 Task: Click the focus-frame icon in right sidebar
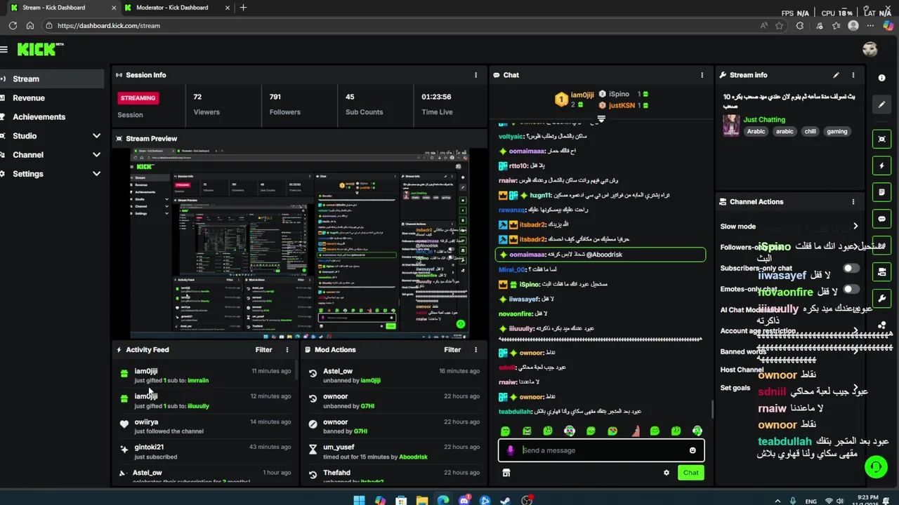[882, 140]
